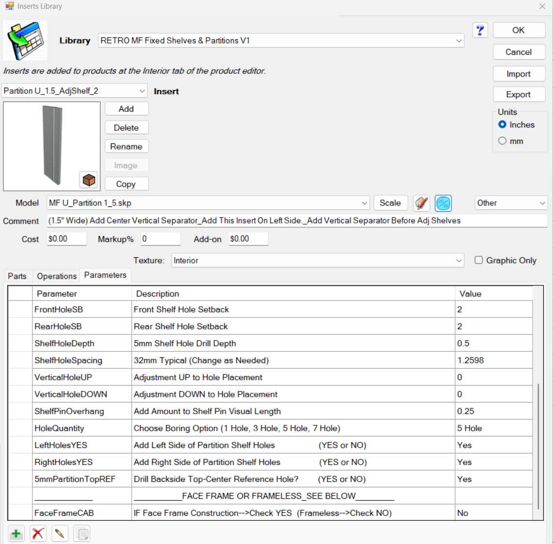Image resolution: width=554 pixels, height=544 pixels.
Task: Open the model editor house-pencil icon
Action: pos(421,203)
